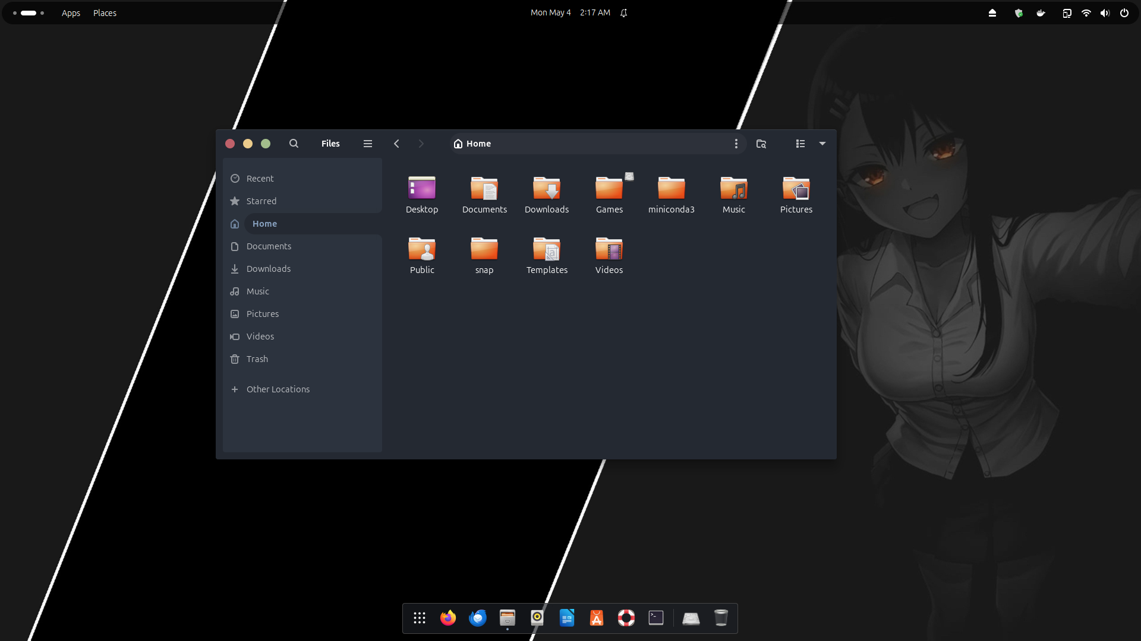Screen dimensions: 1141x641
Task: Click the display/screen tray icon
Action: (1067, 12)
